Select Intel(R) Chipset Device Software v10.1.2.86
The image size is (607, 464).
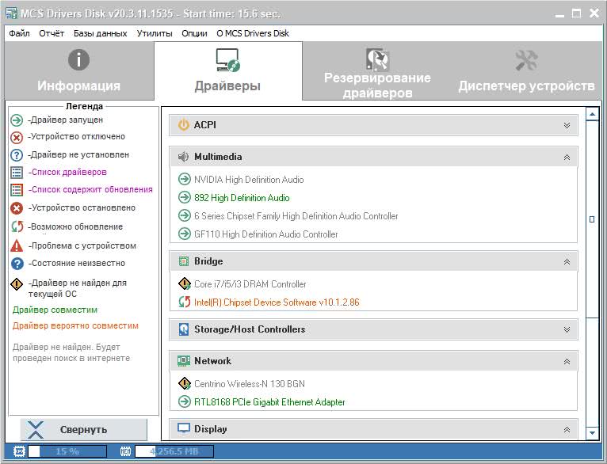(277, 302)
